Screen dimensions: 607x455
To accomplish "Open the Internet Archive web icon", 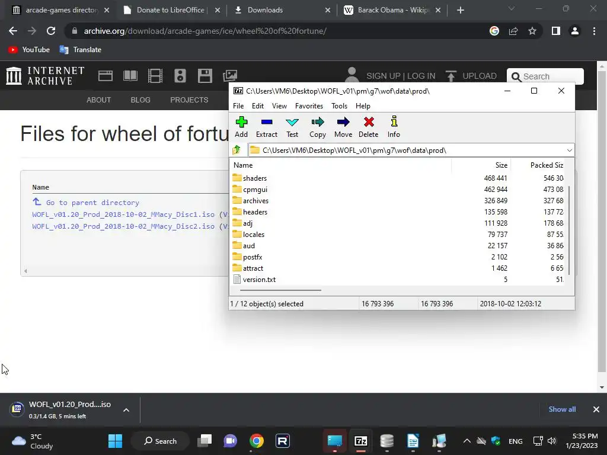I will [106, 75].
